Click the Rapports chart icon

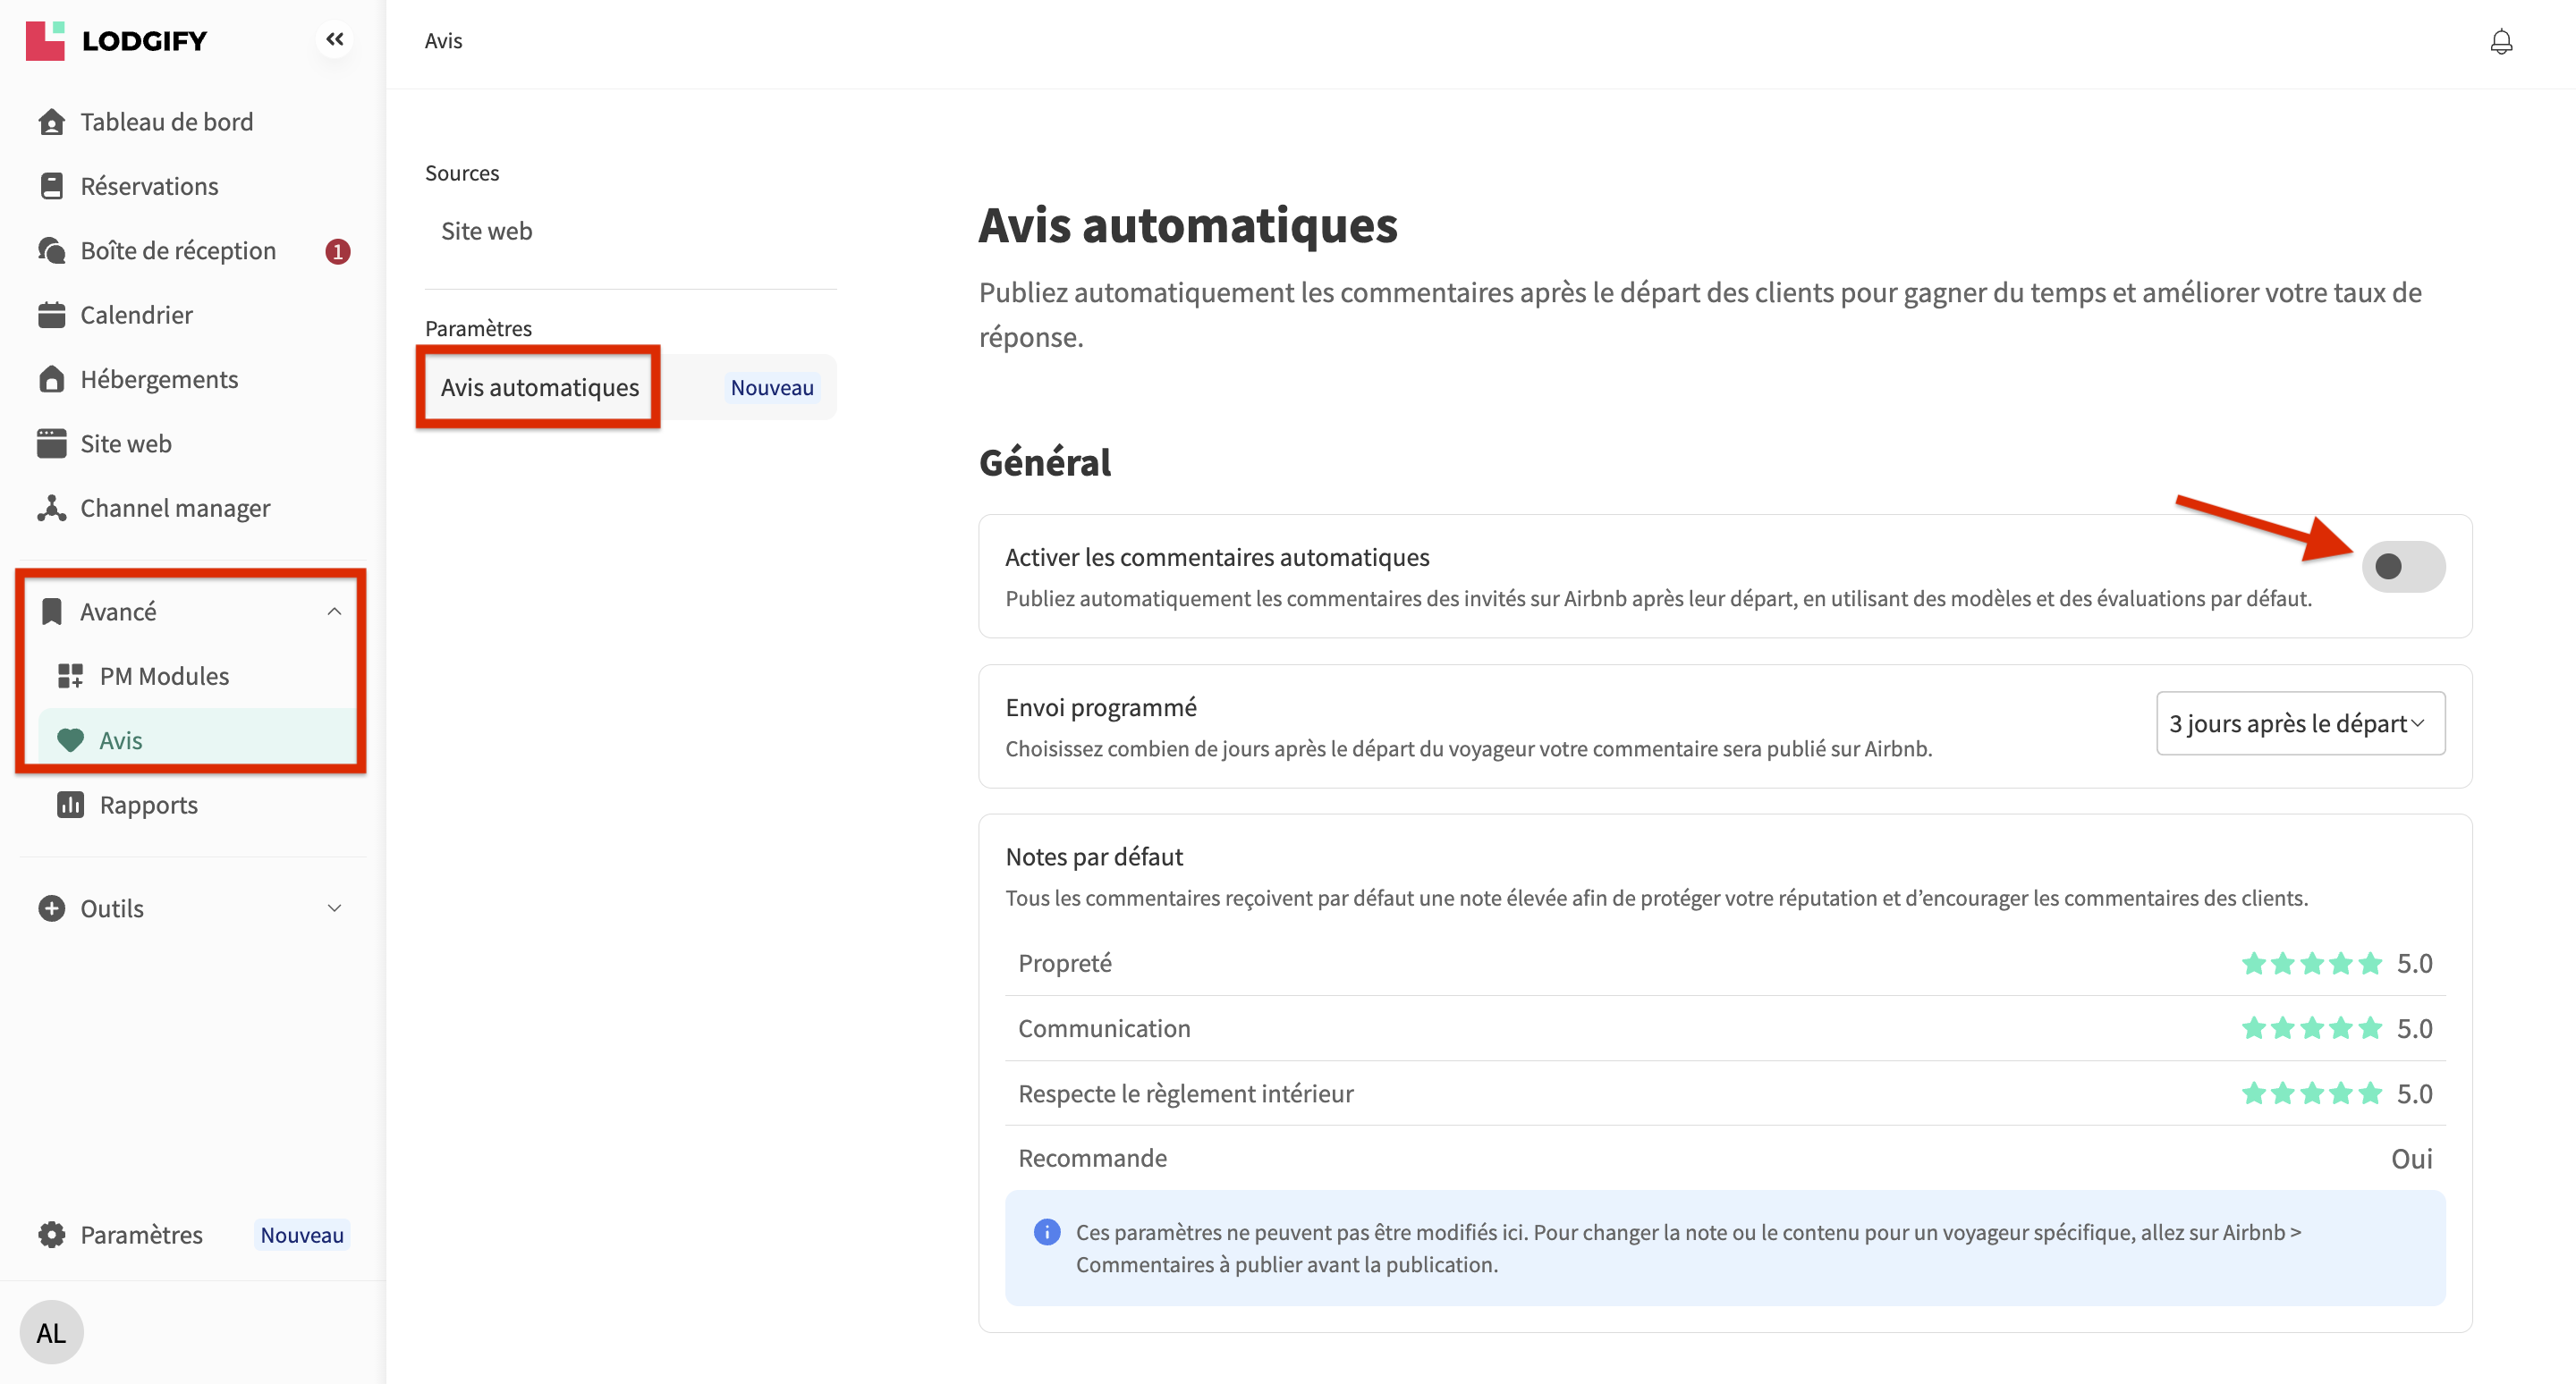click(x=70, y=806)
